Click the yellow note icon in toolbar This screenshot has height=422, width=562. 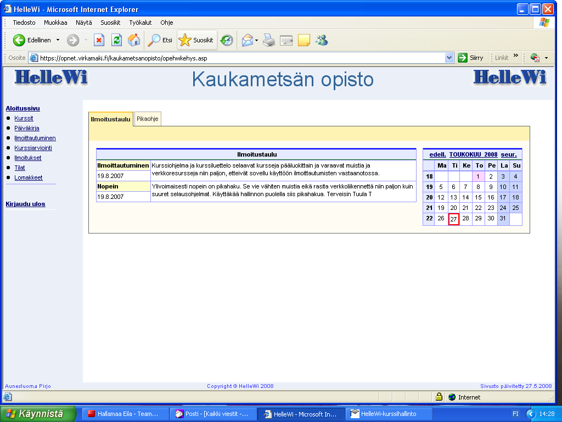pos(304,40)
